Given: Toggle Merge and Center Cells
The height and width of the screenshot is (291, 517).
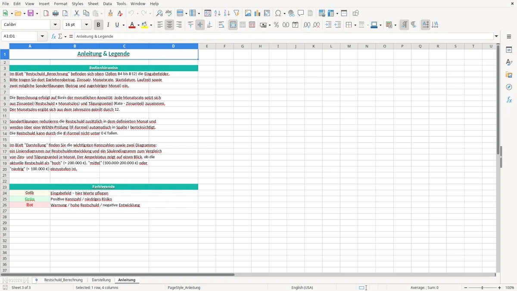Looking at the screenshot, I should click(x=233, y=25).
